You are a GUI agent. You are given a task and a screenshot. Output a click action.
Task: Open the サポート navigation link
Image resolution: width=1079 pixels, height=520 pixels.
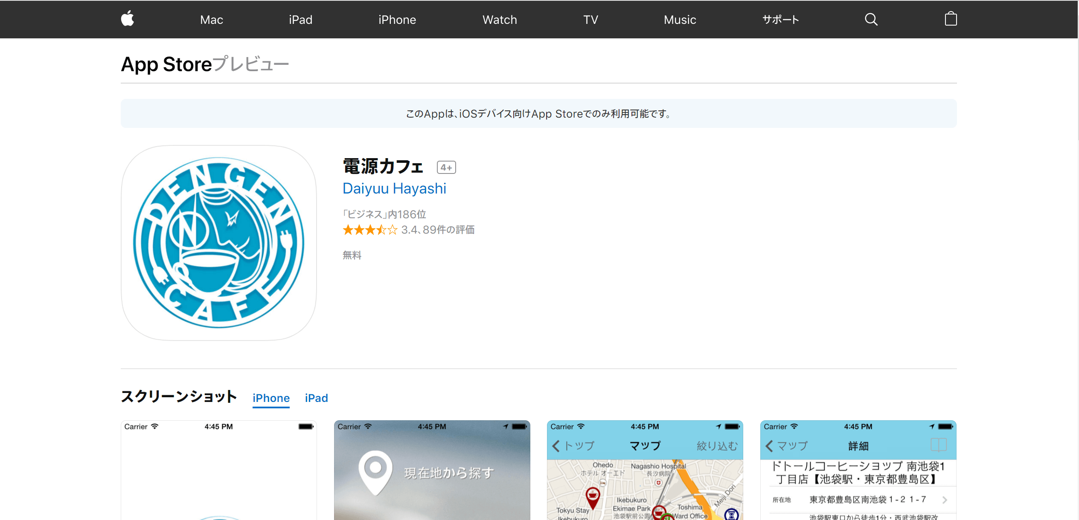coord(780,20)
